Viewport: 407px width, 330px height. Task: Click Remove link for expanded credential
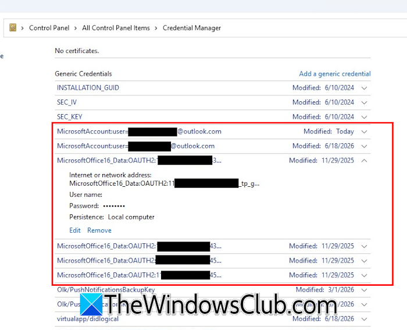click(99, 230)
